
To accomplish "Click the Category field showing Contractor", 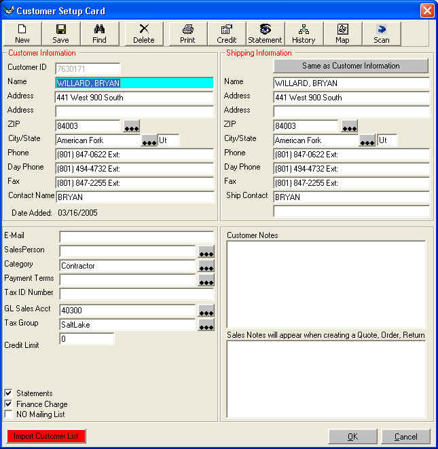I will click(128, 266).
